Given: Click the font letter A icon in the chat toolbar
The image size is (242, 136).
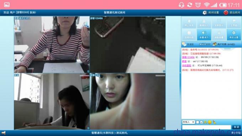Looking at the screenshot, I should click(205, 122).
